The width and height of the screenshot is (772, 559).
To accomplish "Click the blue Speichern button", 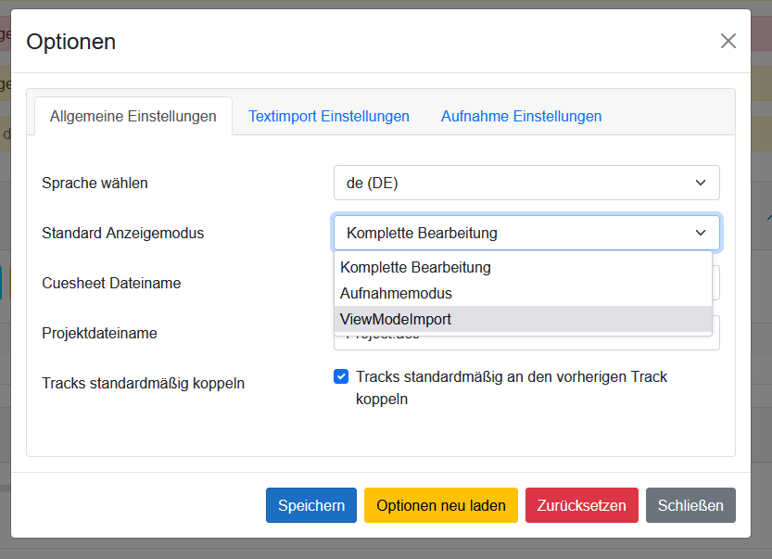I will [310, 505].
